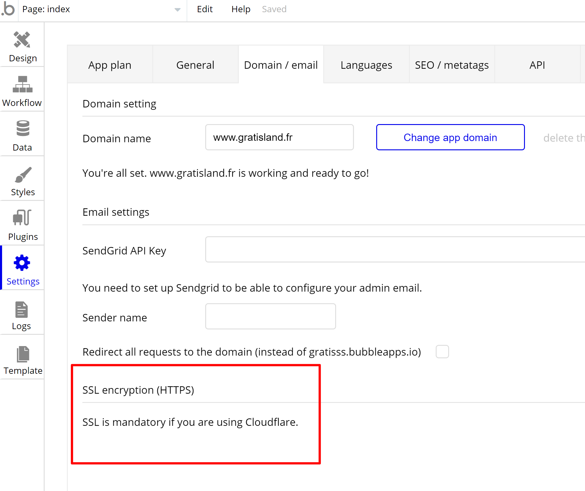Focus the SendGrid API Key field
The image size is (585, 491).
point(394,250)
